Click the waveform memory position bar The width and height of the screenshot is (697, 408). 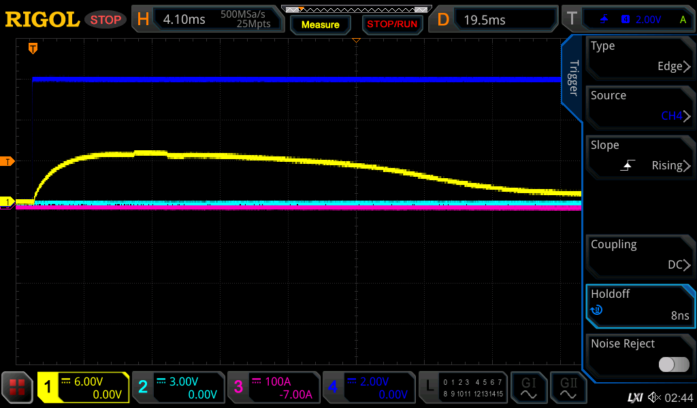pyautogui.click(x=356, y=9)
